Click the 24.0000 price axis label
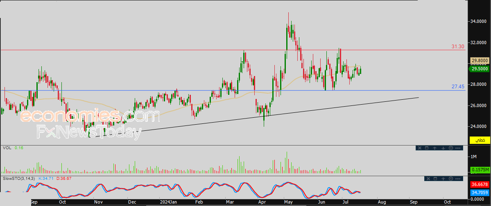491x206 pixels. [x=479, y=127]
